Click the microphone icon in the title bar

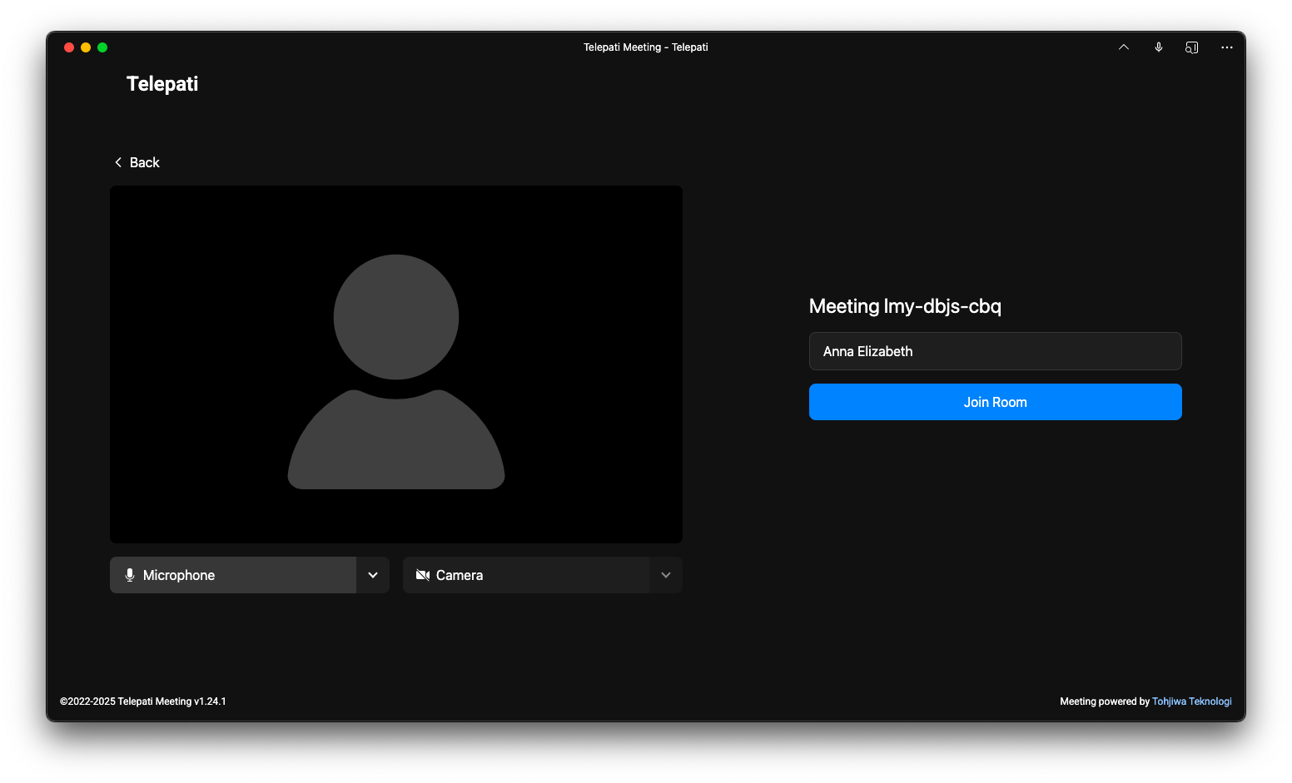1158,47
